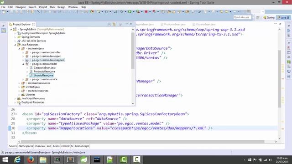Collapse All in Project Explorer
The width and height of the screenshot is (292, 164).
tap(109, 24)
